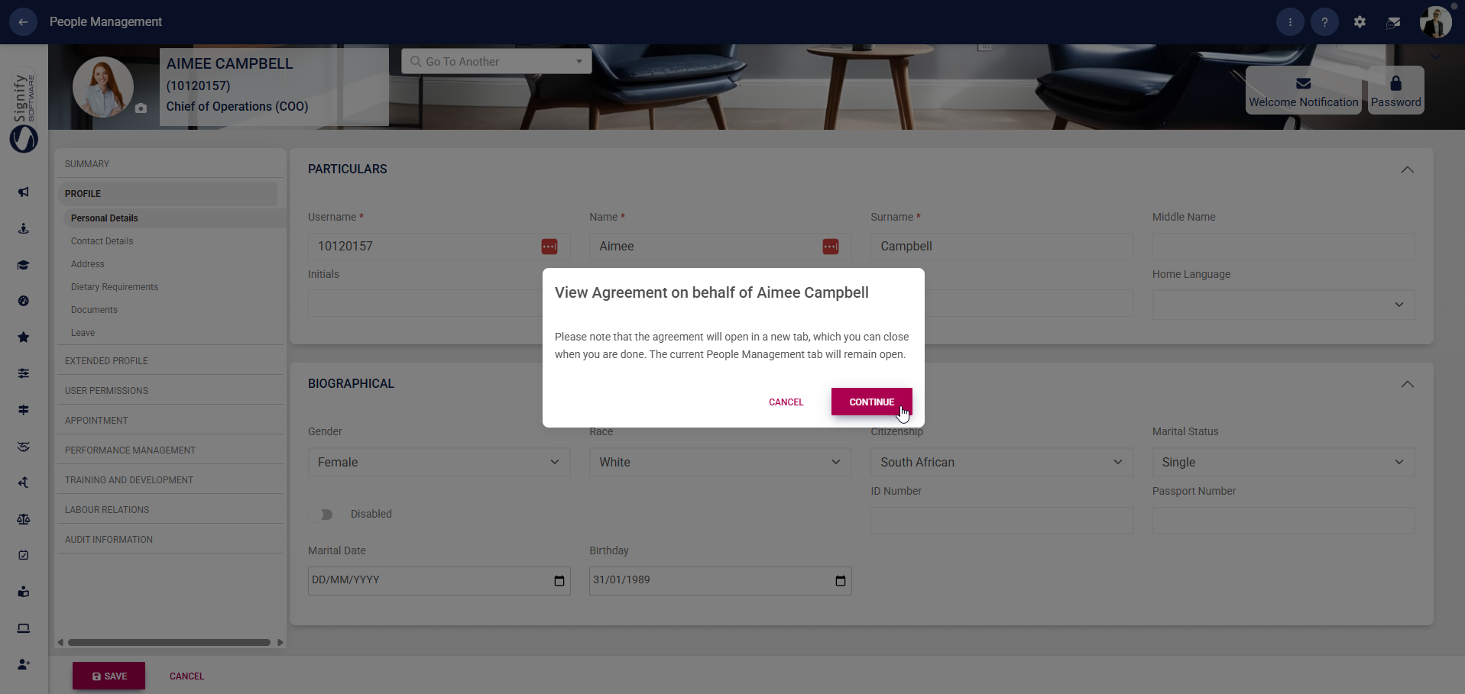1465x694 pixels.
Task: Open the Marital Status dropdown
Action: point(1283,462)
